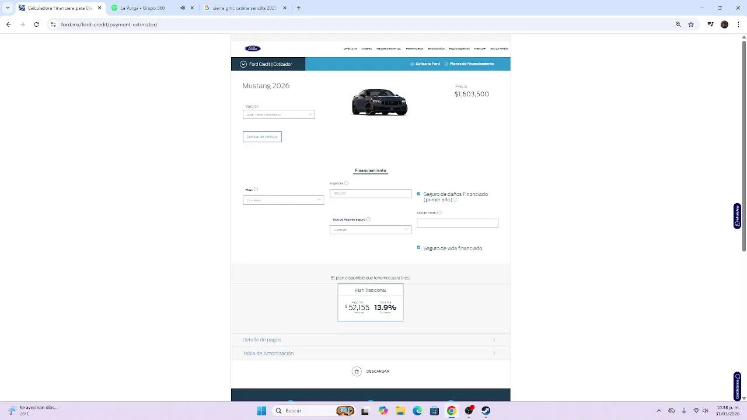Click the taskbar Buscar search box

coord(314,411)
